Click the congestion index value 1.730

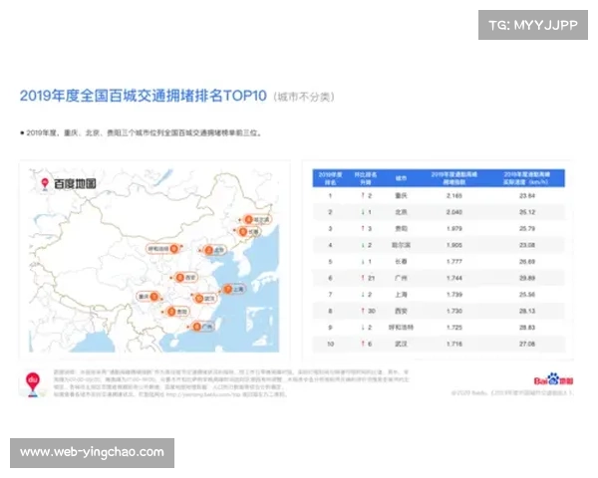pyautogui.click(x=454, y=311)
